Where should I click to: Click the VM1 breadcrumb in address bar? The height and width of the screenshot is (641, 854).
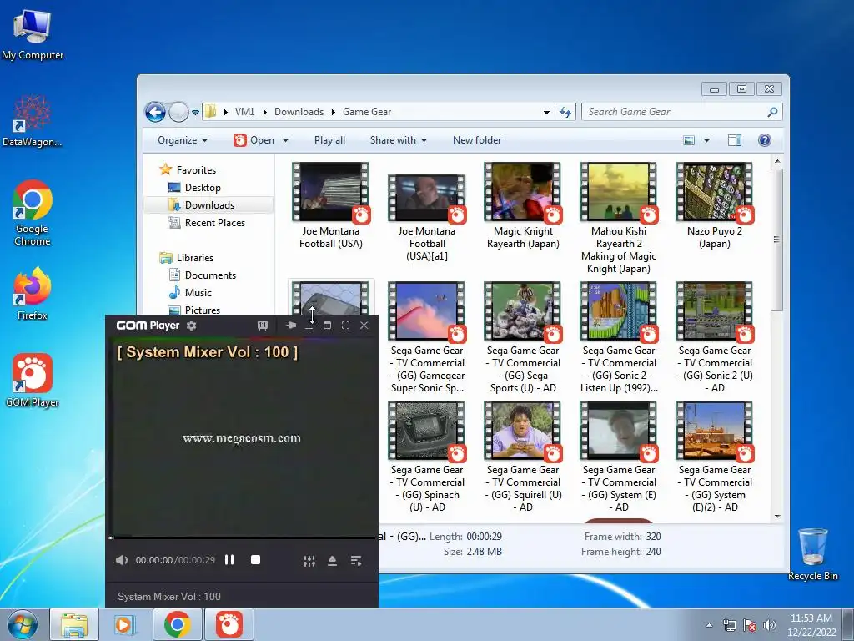[x=244, y=112]
